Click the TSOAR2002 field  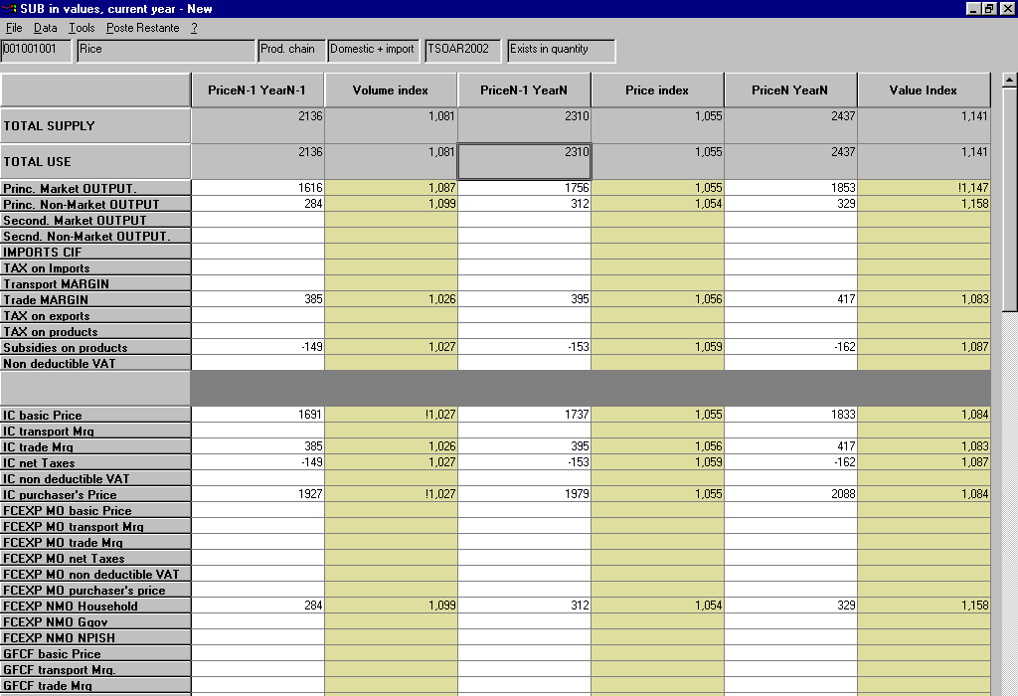point(464,50)
